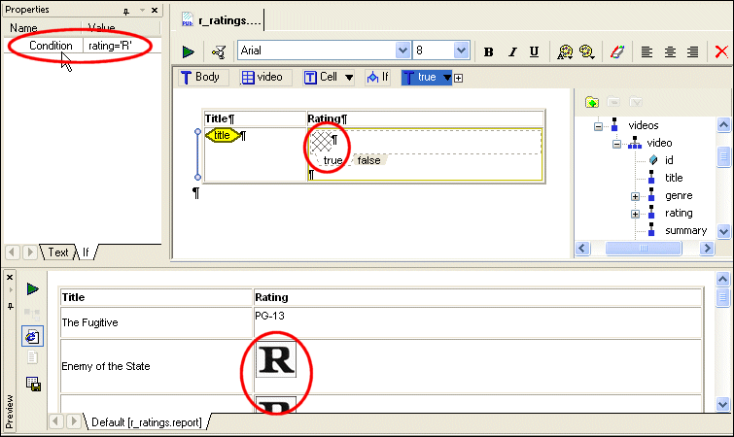Toggle Underline formatting

[534, 51]
